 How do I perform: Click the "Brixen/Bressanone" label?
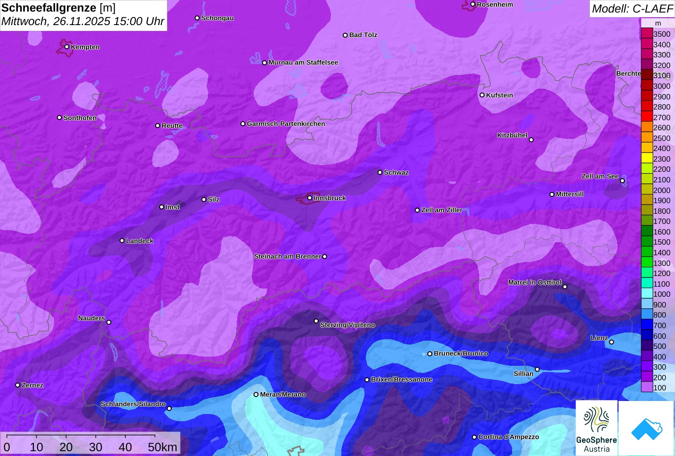click(402, 380)
